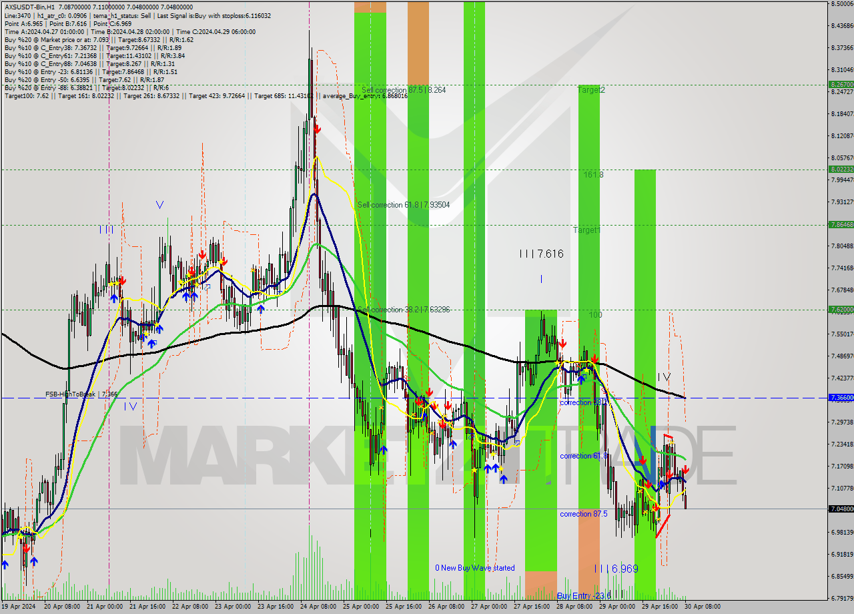
Task: Click the '21 Apr 16:00' time axis label
Action: click(147, 607)
